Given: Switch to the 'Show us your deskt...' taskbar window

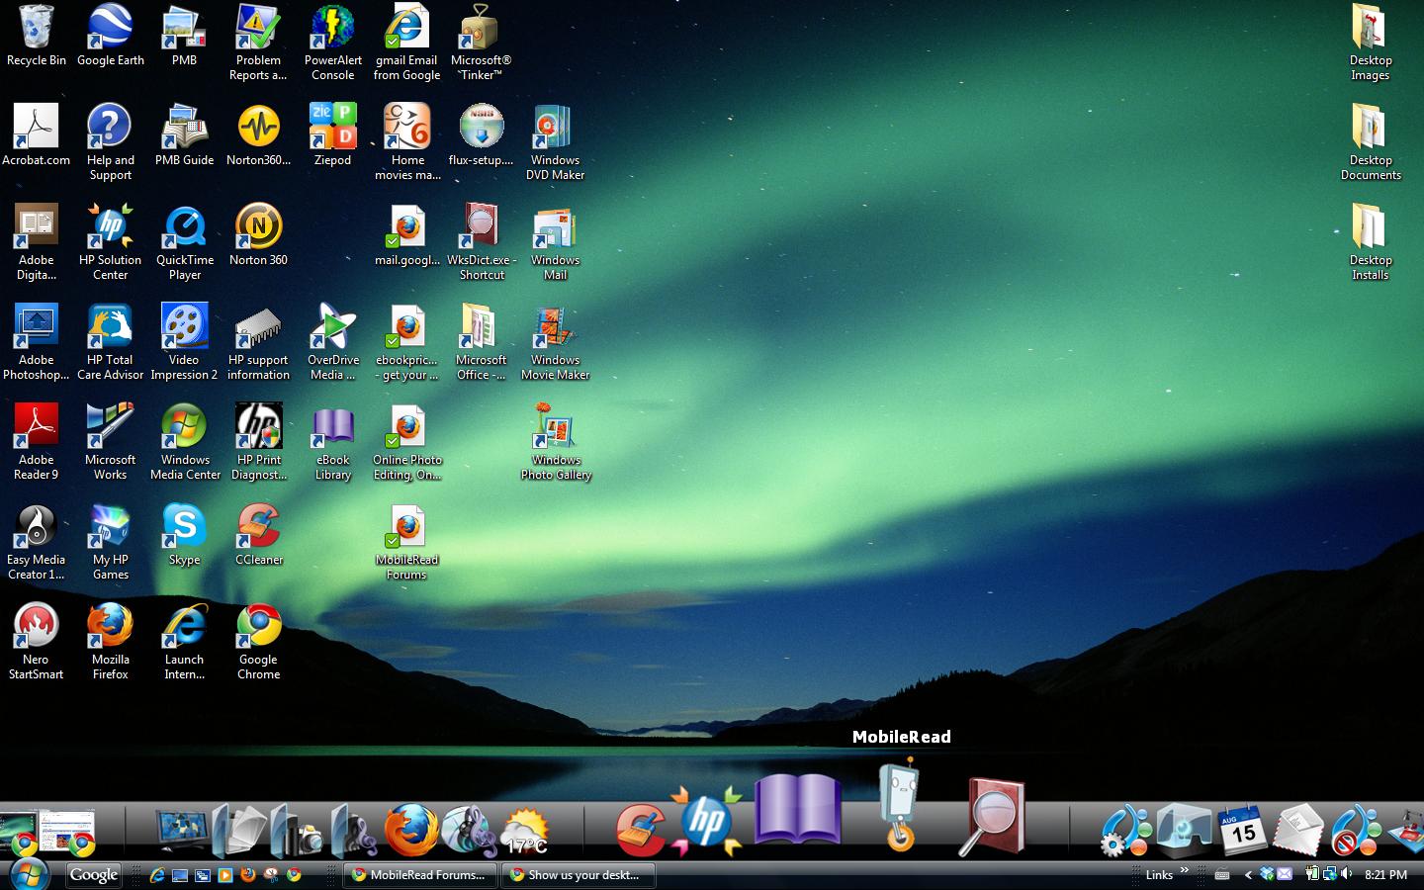Looking at the screenshot, I should [x=578, y=874].
